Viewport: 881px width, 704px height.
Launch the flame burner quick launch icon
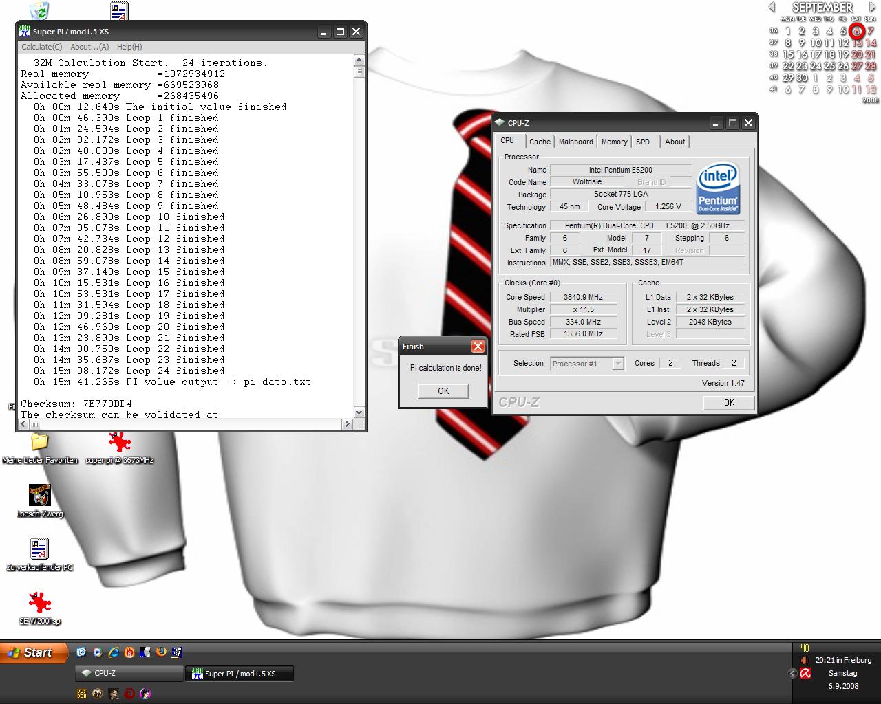pos(129,652)
